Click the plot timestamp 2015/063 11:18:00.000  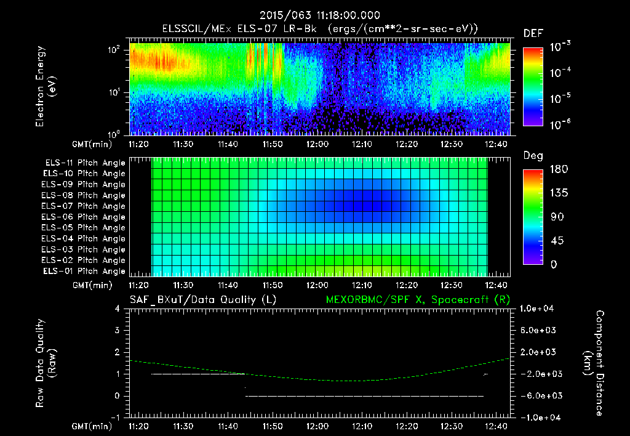[x=320, y=15]
